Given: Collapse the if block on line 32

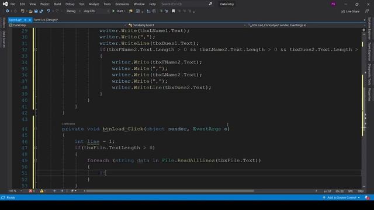Looking at the screenshot, I should 36,50.
